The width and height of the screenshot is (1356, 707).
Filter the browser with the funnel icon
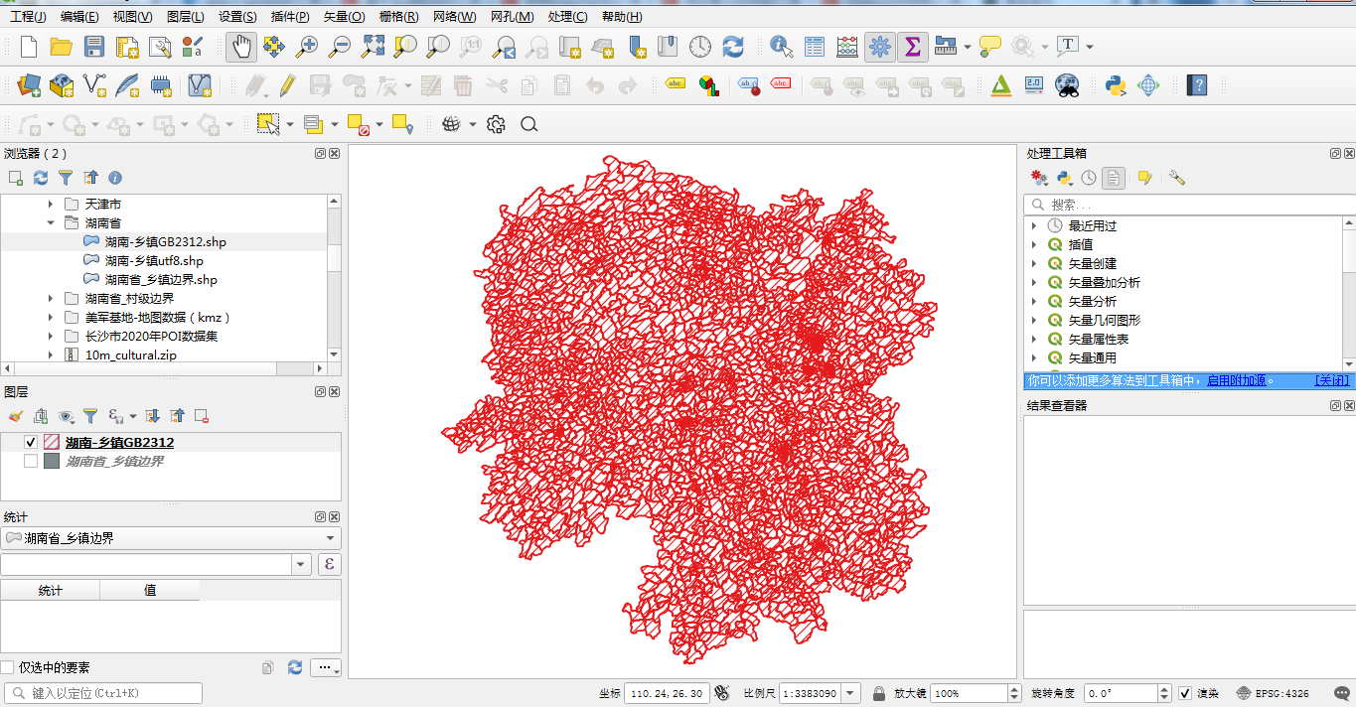tap(66, 178)
